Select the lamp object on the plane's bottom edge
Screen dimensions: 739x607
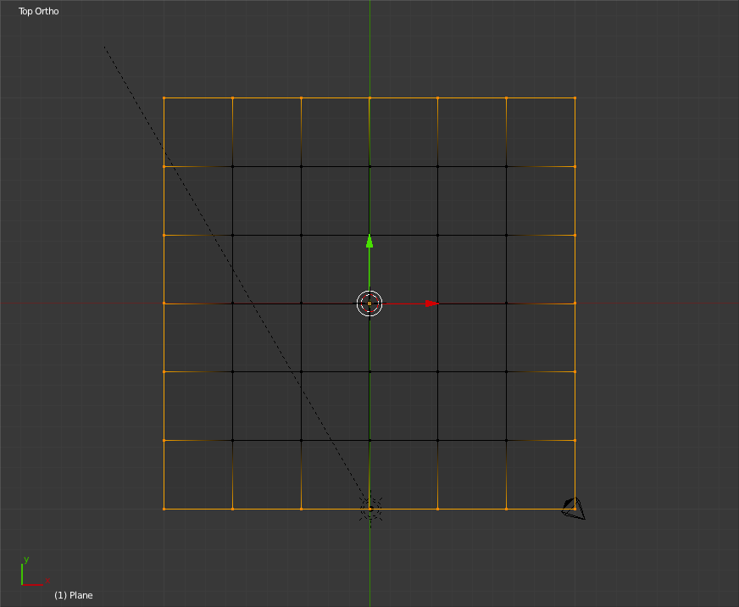coord(370,509)
